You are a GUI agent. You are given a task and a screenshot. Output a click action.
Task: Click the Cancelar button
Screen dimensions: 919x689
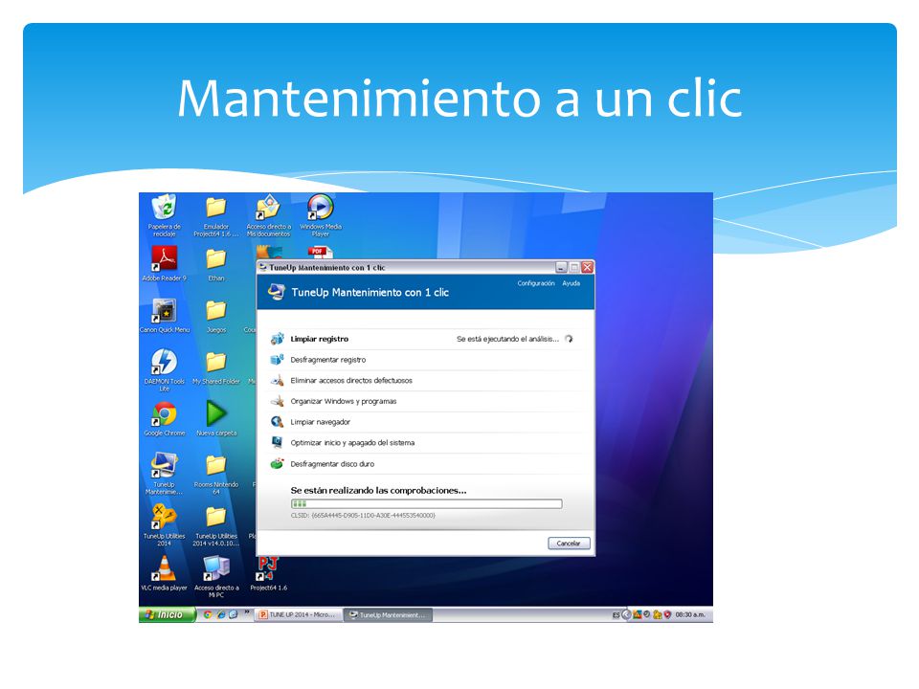tap(569, 544)
